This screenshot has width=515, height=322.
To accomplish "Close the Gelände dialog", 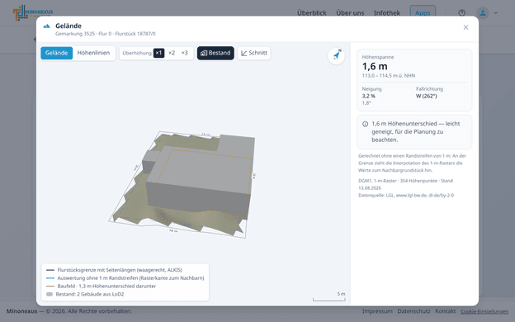I will tap(465, 27).
